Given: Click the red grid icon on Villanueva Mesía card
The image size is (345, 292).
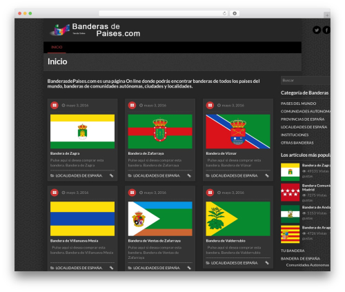Looking at the screenshot, I should 55,193.
